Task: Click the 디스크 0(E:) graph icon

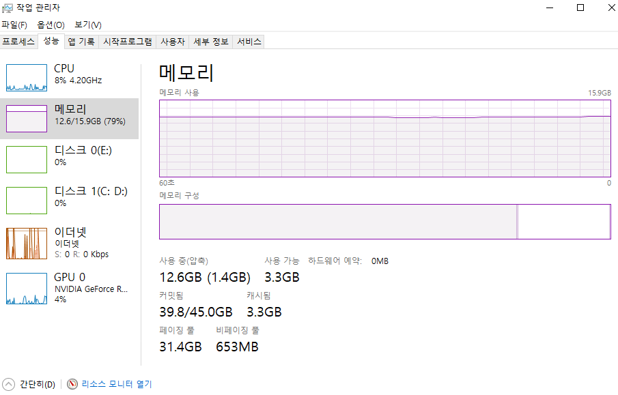Action: (x=27, y=160)
